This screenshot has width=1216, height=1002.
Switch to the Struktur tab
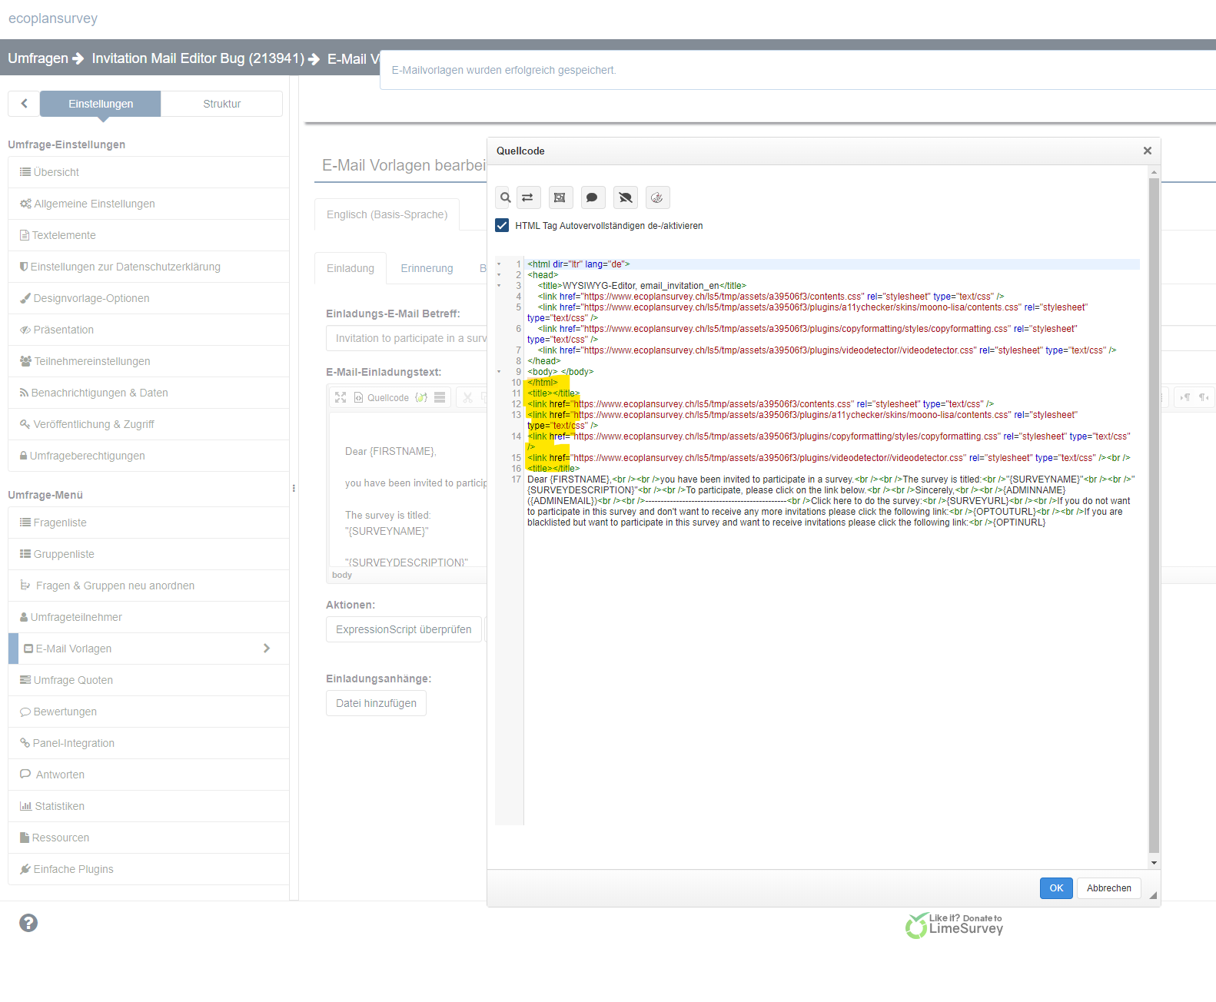[221, 104]
